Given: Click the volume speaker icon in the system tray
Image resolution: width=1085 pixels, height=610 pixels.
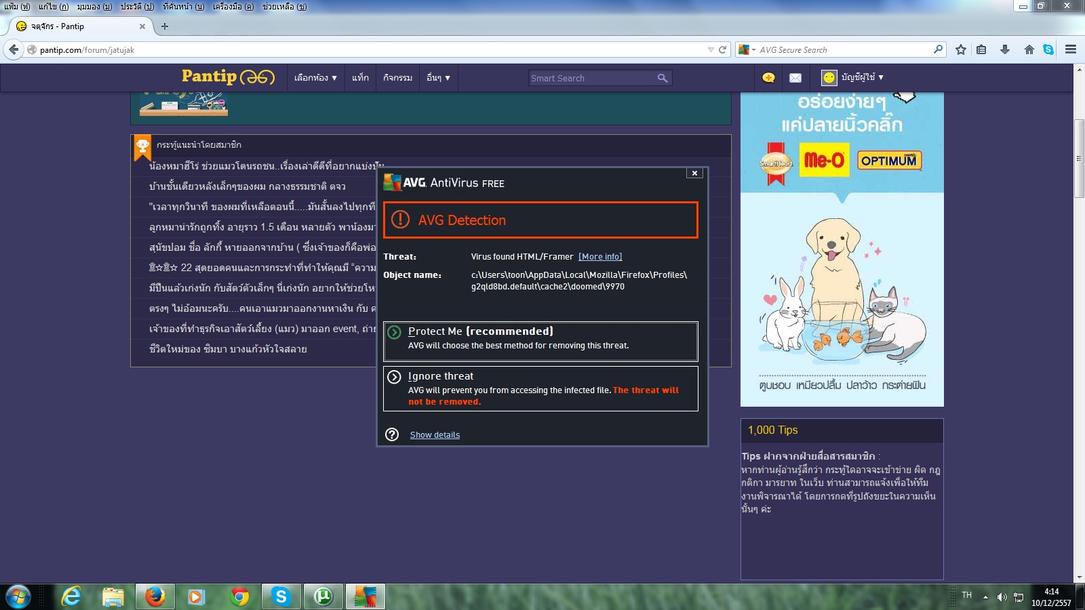Looking at the screenshot, I should (1002, 597).
